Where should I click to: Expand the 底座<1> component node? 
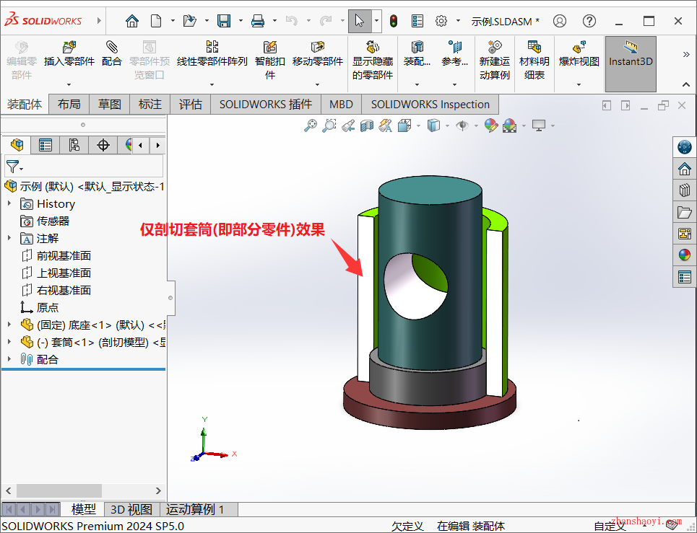[9, 325]
